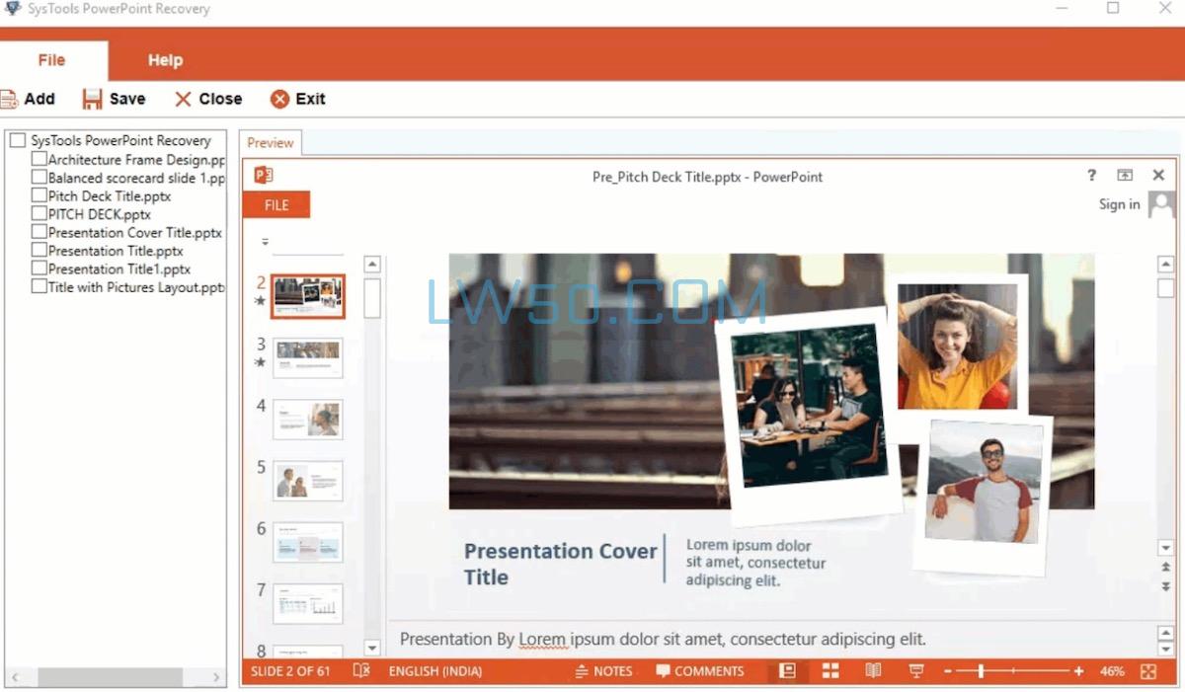Collapse the slide panel chevron above thumbnails
Viewport: 1185px width, 692px height.
[265, 240]
